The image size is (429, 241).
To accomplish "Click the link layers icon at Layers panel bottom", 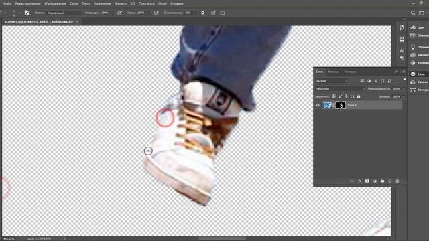I will 352,181.
